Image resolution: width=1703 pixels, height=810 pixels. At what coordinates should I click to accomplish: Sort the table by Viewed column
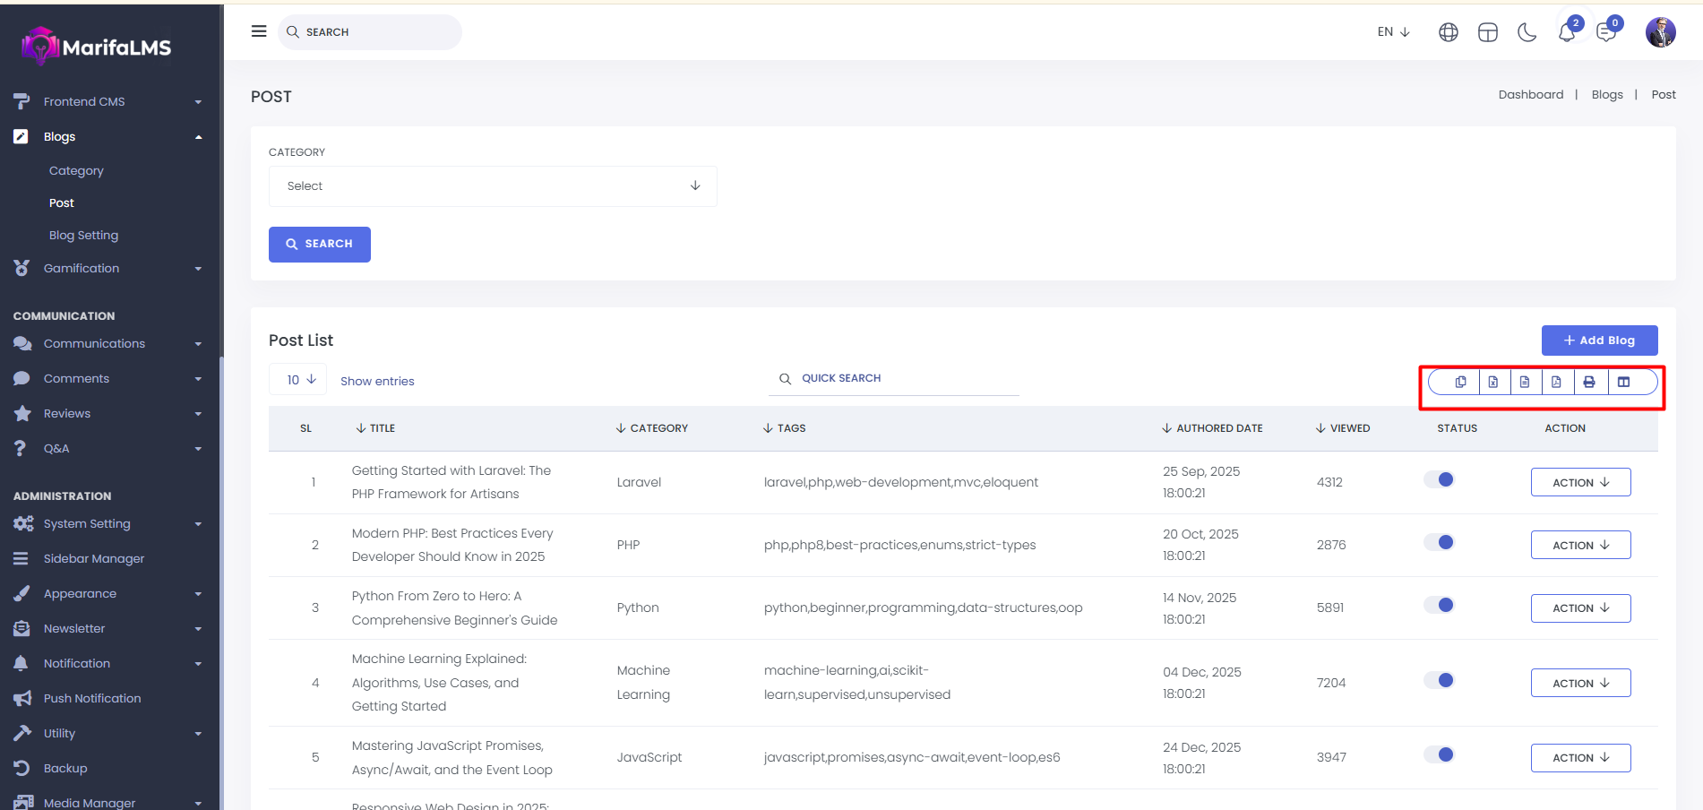pos(1343,428)
